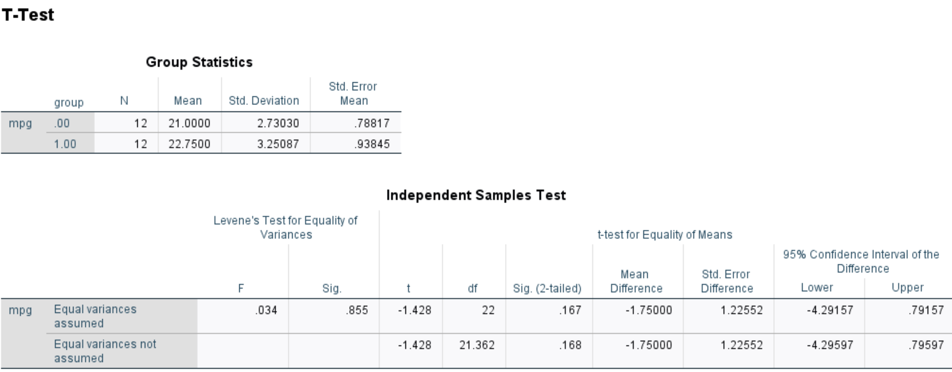Click the "Independent Samples Test" table title
Screen dimensions: 952x372
coord(476,195)
